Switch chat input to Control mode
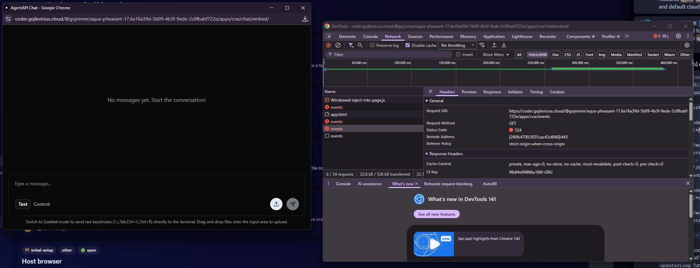The height and width of the screenshot is (268, 700). click(41, 204)
